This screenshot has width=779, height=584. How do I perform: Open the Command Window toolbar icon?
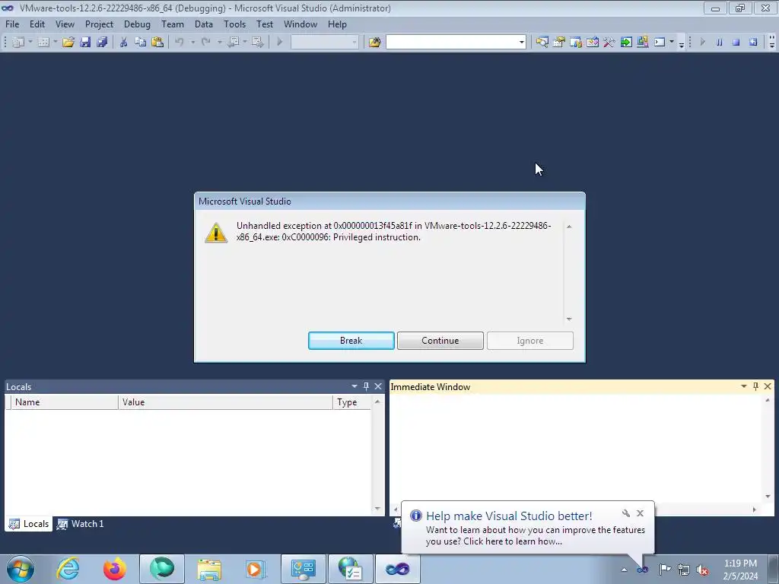[x=660, y=43]
